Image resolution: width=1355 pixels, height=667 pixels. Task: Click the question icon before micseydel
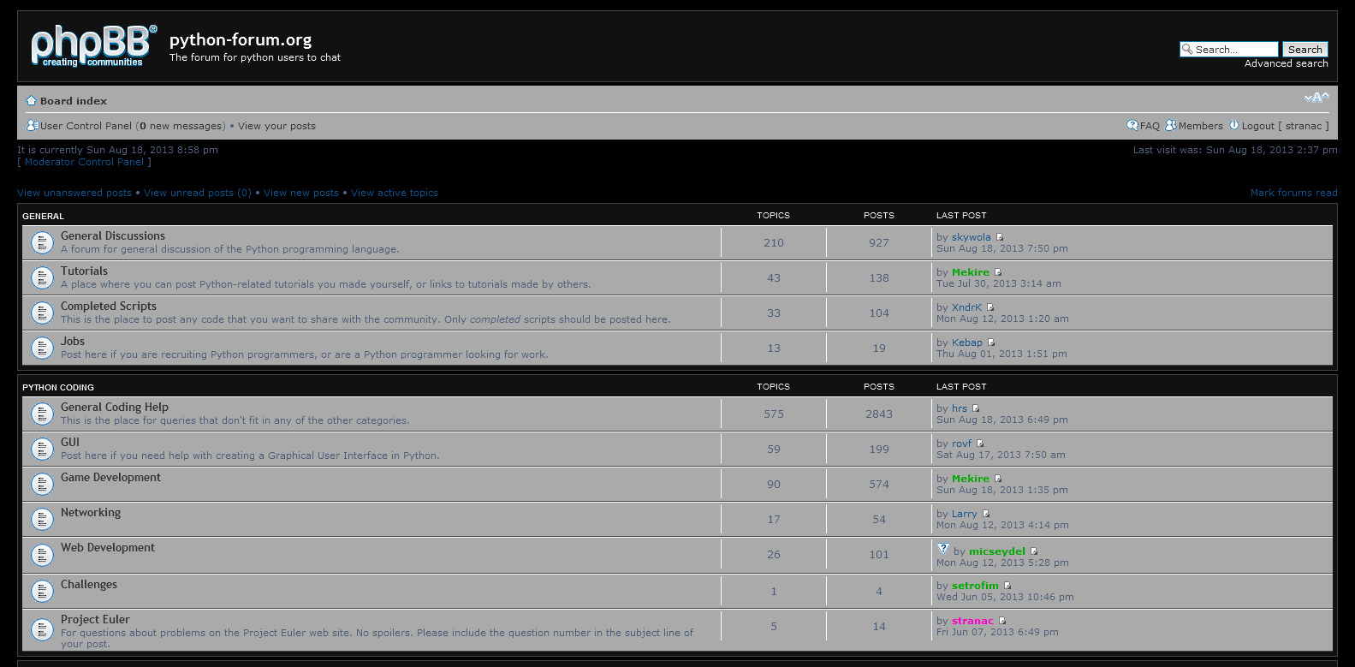942,549
